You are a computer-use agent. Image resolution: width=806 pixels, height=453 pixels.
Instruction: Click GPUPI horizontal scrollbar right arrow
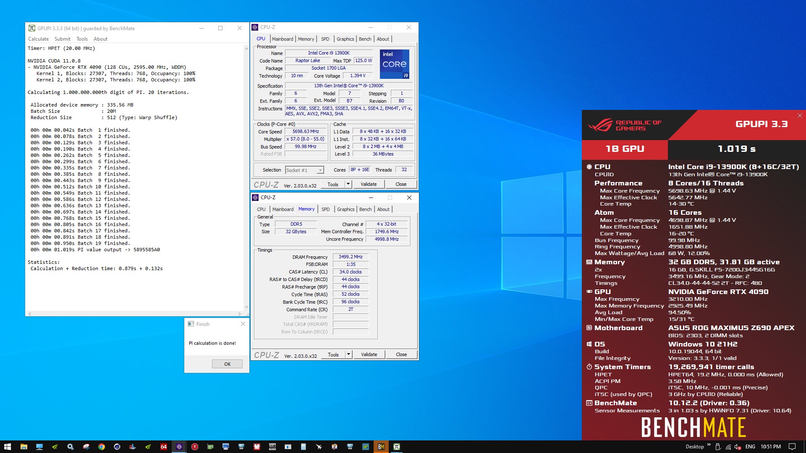240,314
